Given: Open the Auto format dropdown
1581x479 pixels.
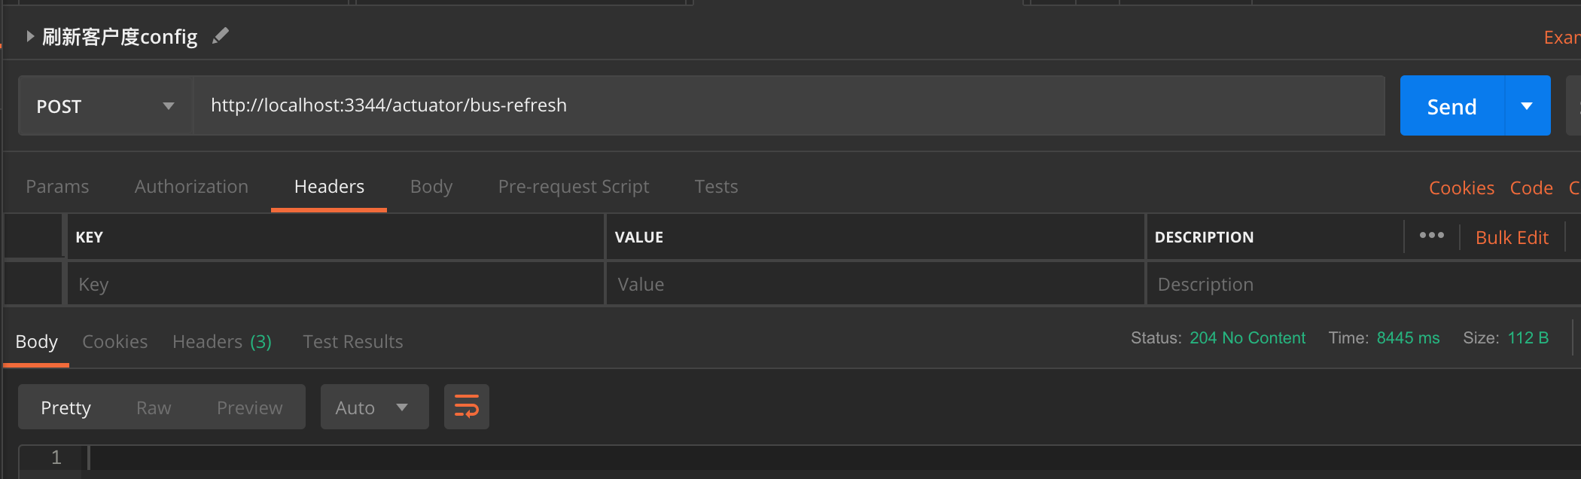Looking at the screenshot, I should coord(374,407).
